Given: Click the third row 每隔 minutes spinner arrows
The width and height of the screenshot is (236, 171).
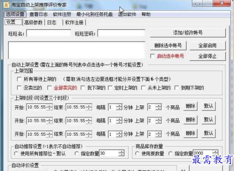Looking at the screenshot, I should (x=119, y=134).
